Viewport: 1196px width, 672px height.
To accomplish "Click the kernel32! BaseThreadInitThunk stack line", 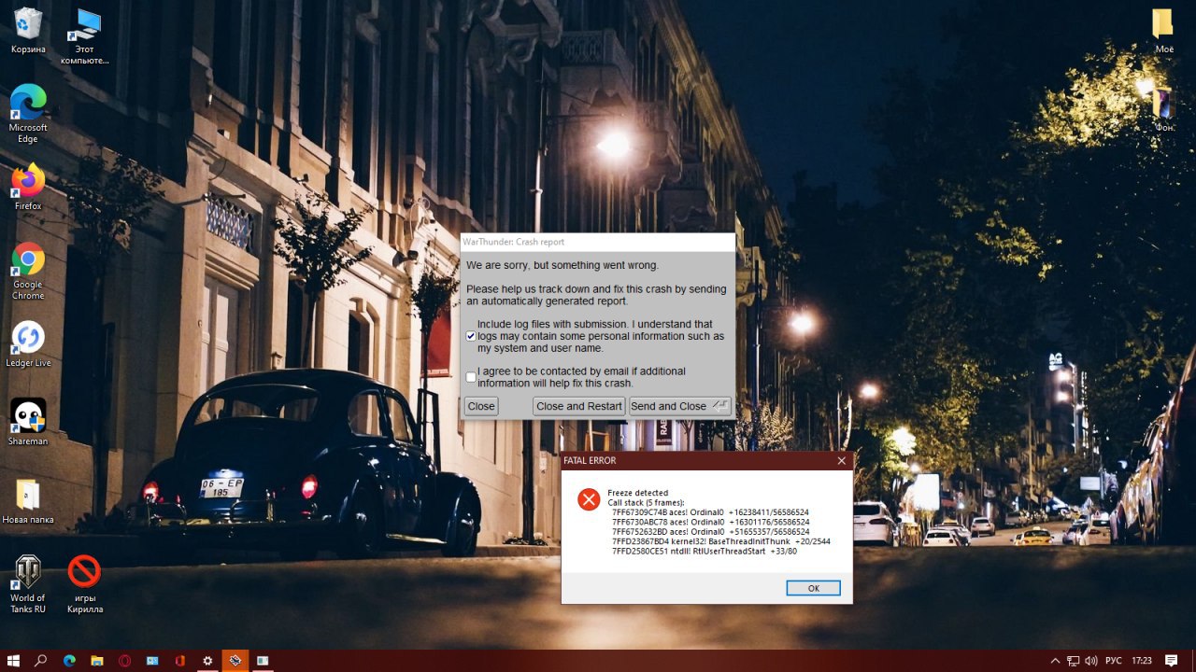I will [721, 540].
